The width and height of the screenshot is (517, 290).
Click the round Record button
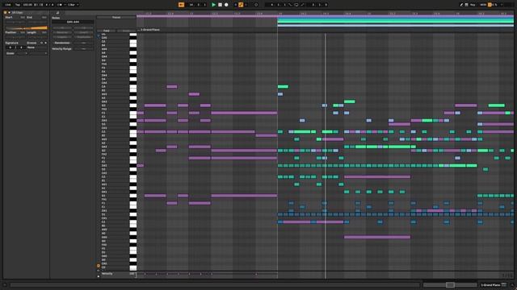[226, 5]
